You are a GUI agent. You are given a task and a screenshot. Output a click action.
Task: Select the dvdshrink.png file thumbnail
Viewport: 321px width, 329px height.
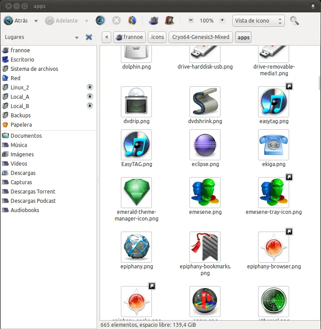(x=205, y=102)
